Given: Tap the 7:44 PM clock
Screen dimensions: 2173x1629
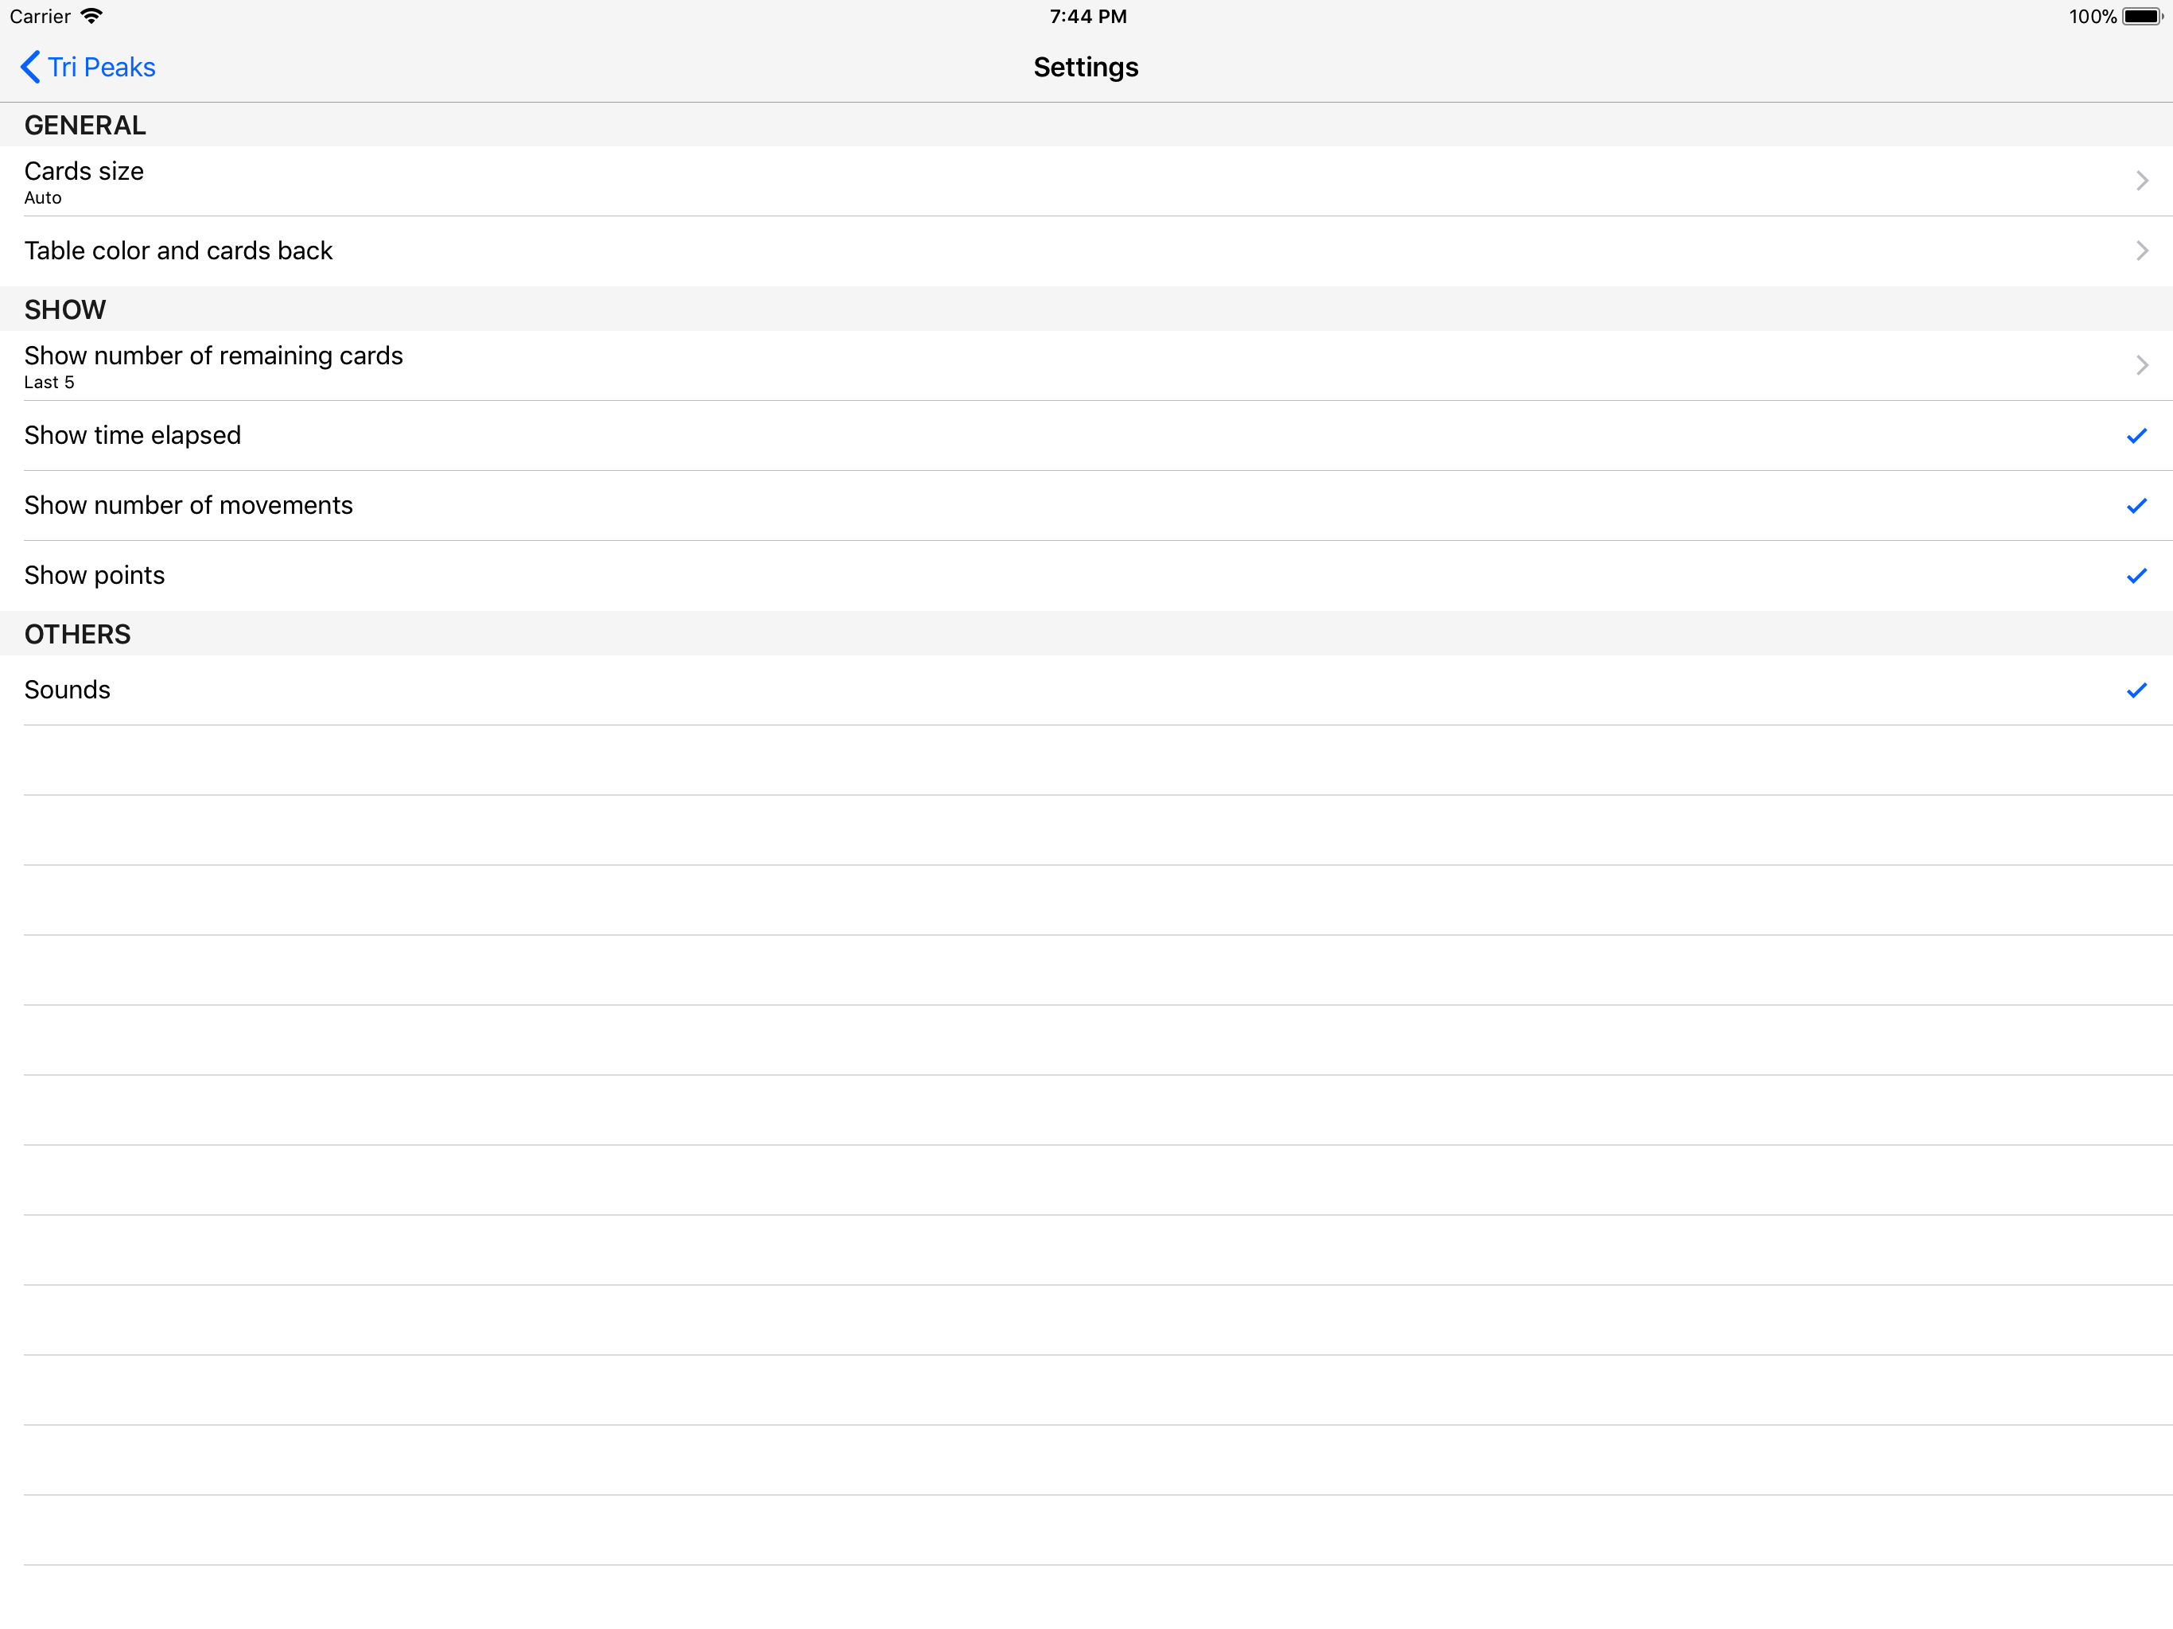Looking at the screenshot, I should [1087, 16].
